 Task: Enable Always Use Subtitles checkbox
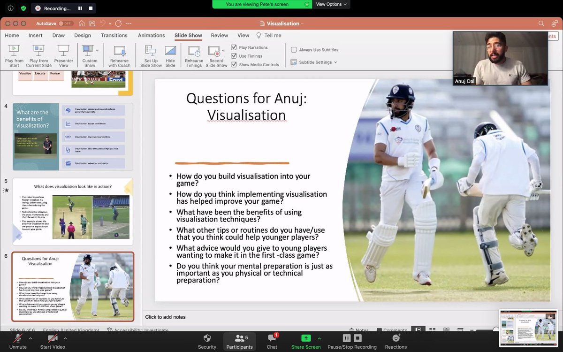coord(294,50)
